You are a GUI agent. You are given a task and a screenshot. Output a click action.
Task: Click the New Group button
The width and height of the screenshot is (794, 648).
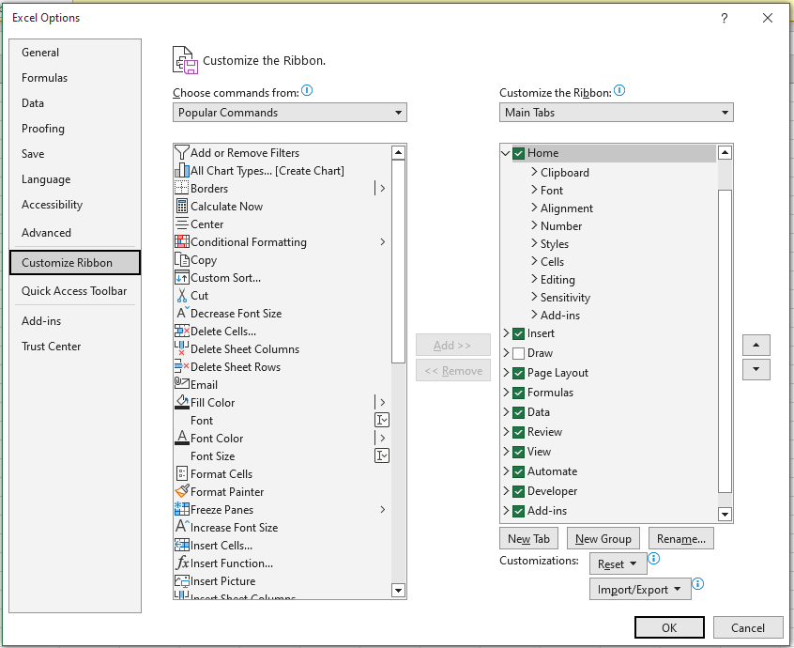click(603, 538)
